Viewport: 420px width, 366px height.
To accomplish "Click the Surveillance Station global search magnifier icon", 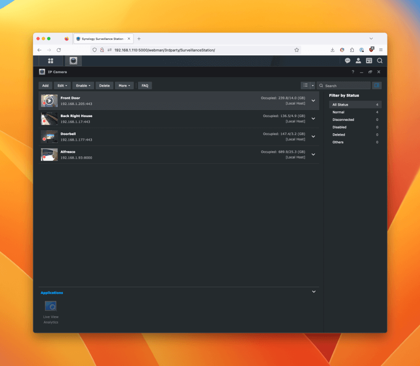I will (x=380, y=61).
